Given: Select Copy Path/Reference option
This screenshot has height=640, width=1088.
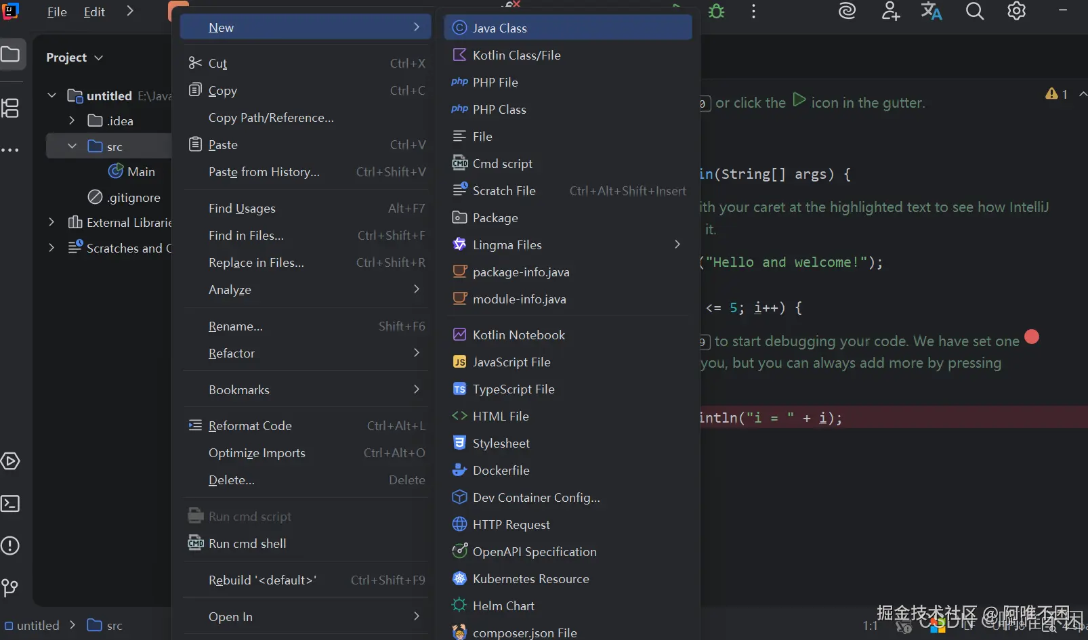Looking at the screenshot, I should (x=306, y=118).
